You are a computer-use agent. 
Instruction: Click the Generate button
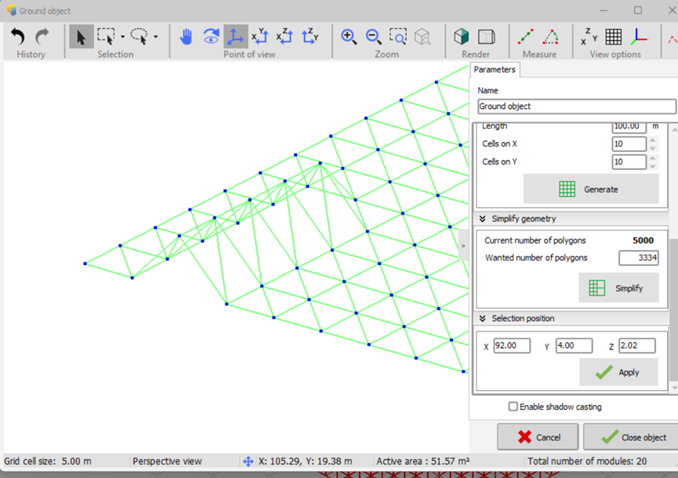pos(591,189)
